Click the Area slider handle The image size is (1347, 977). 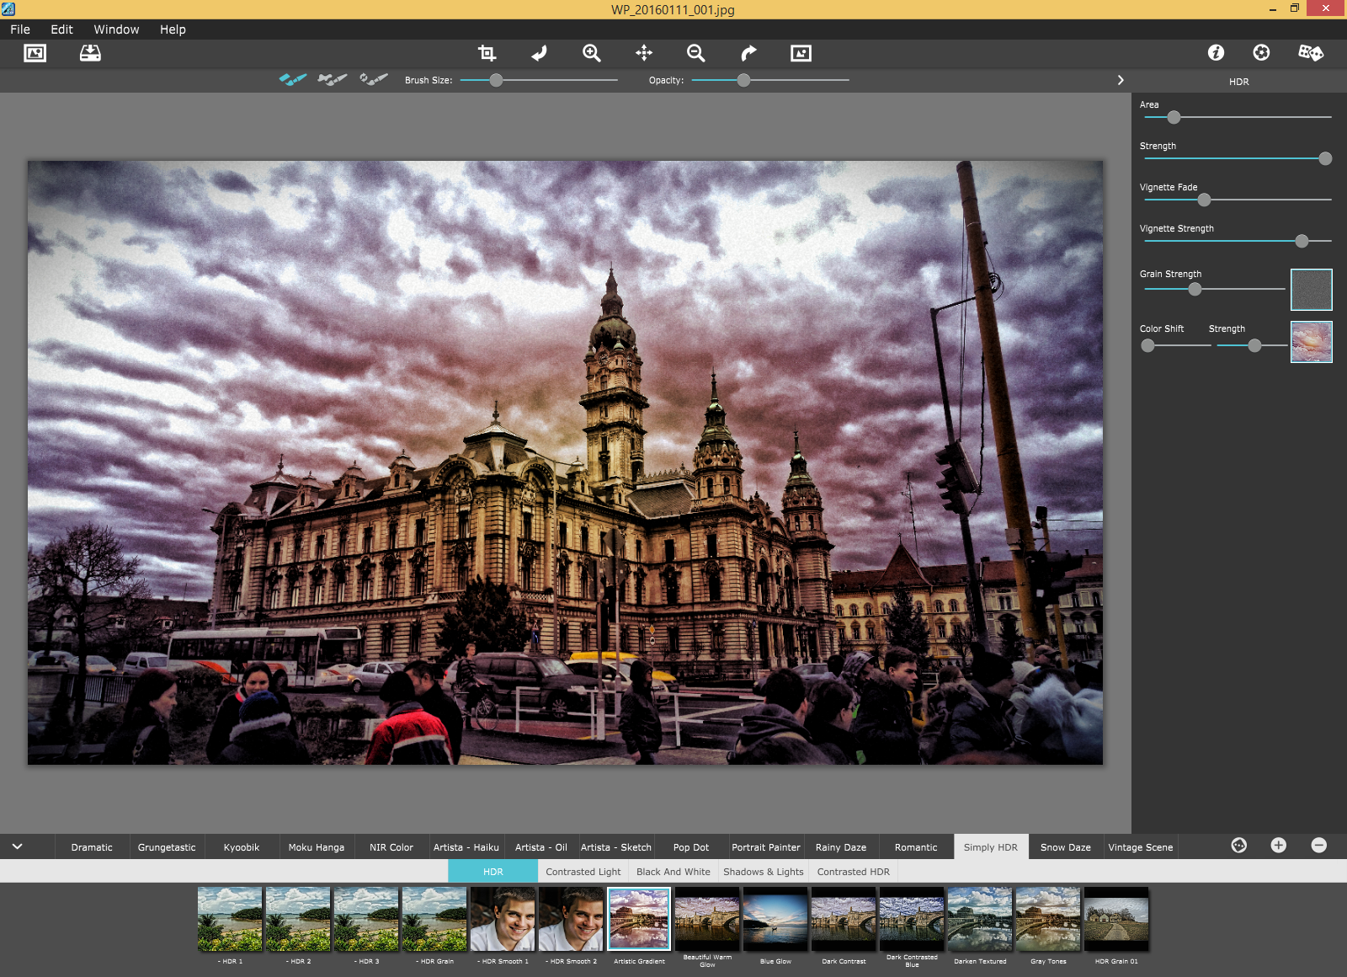[1174, 117]
